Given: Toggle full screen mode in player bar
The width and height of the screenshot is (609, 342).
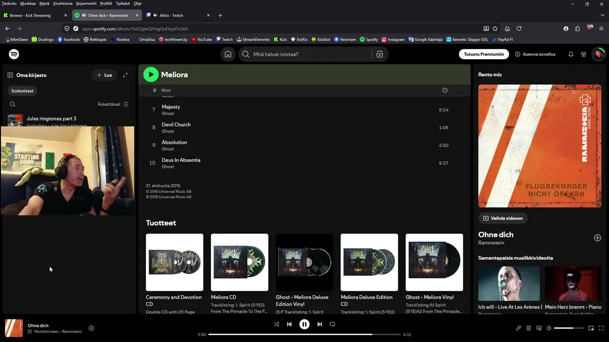Looking at the screenshot, I should point(602,328).
